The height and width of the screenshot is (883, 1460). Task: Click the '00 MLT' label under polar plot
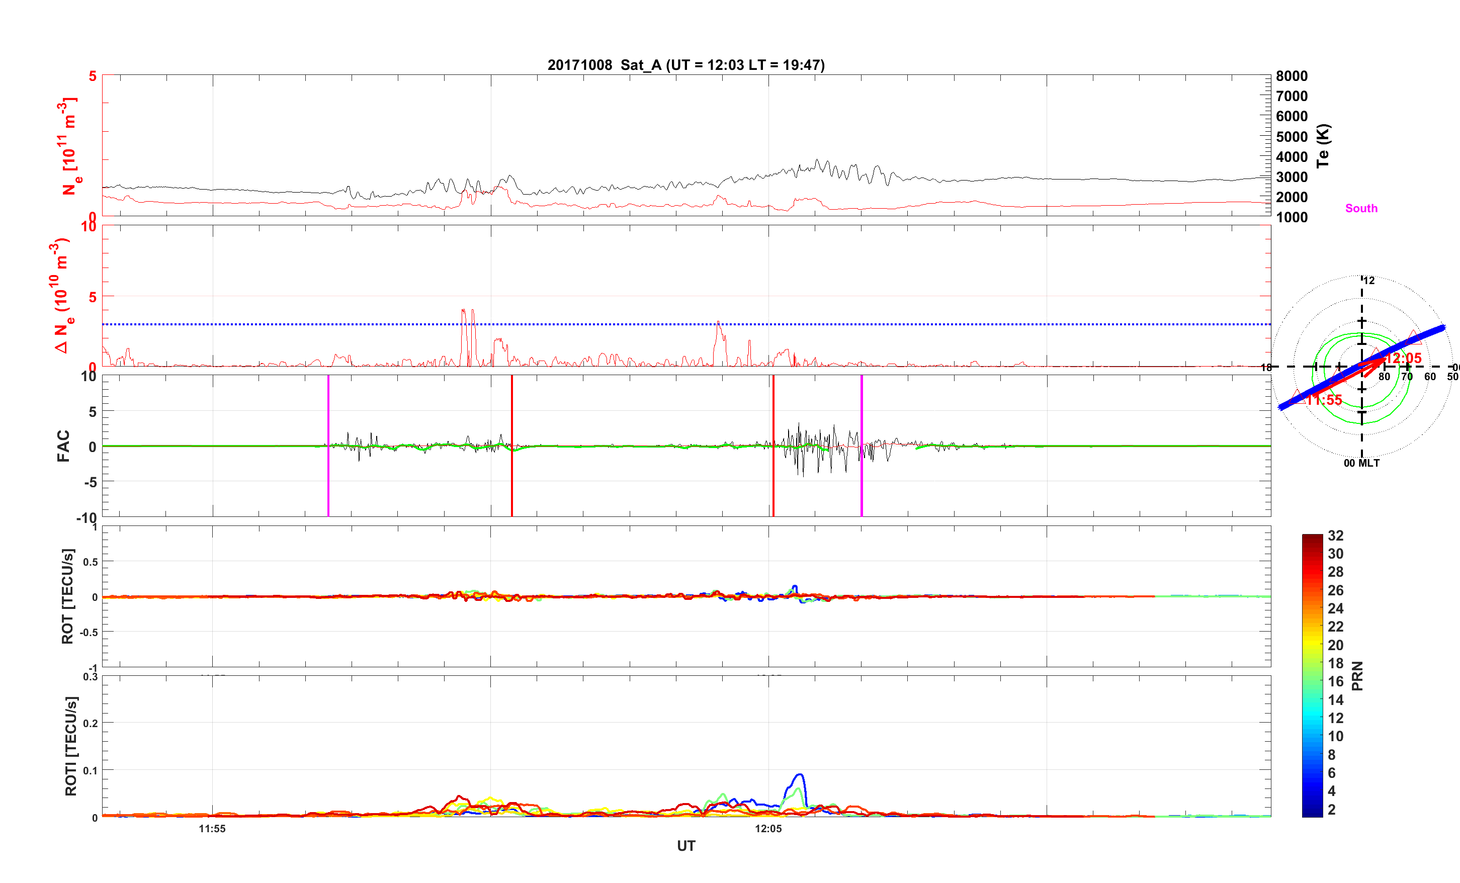(x=1361, y=463)
